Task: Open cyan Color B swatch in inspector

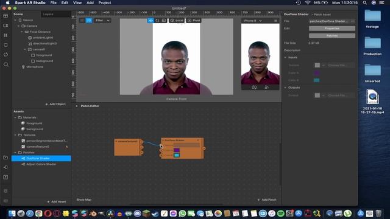Action: pyautogui.click(x=317, y=80)
